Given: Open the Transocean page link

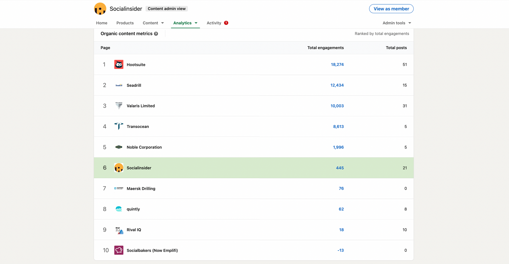Looking at the screenshot, I should (x=138, y=126).
